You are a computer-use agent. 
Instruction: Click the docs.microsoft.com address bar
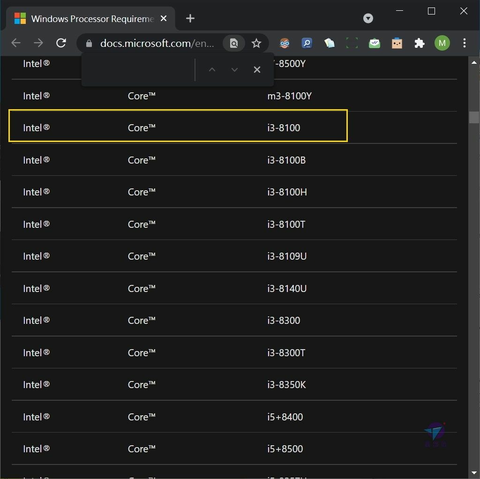click(157, 44)
